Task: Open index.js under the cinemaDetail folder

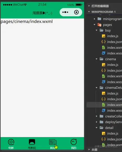Action: click(x=113, y=93)
